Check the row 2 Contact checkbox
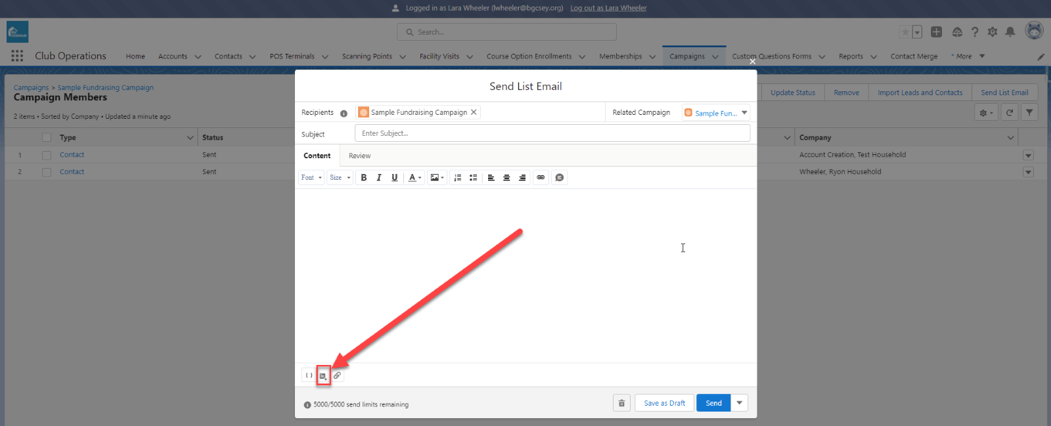 47,172
